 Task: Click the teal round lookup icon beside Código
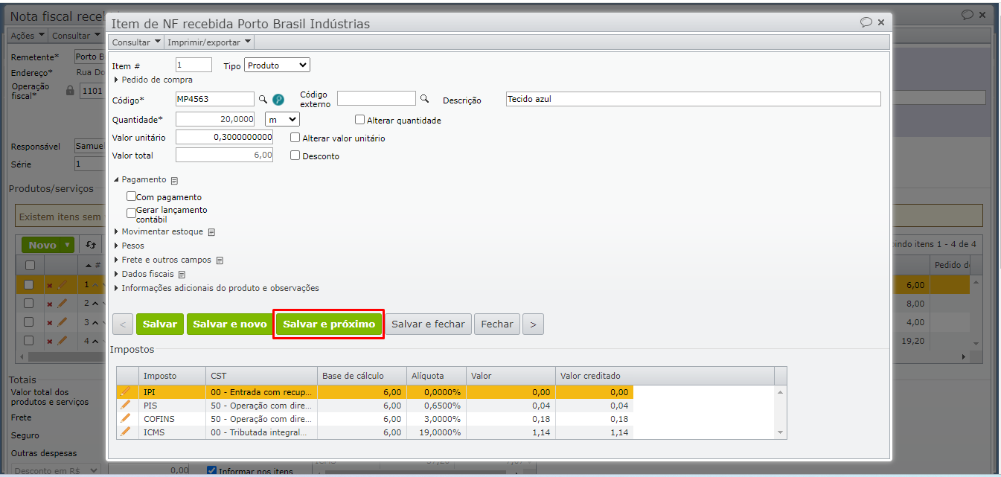(278, 100)
